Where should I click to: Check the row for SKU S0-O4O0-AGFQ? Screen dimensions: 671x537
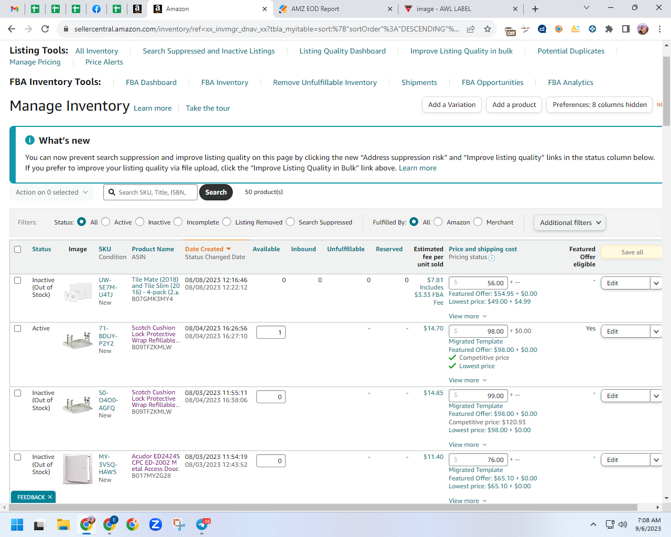click(x=18, y=393)
